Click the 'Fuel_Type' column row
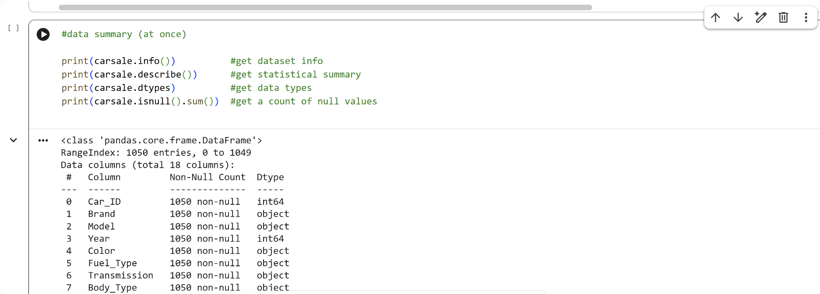This screenshot has width=820, height=294. click(x=178, y=263)
